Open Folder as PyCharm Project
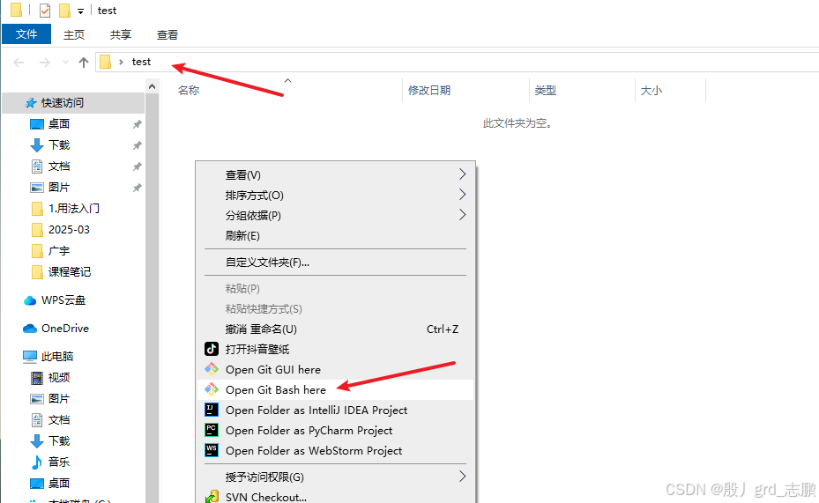Image resolution: width=819 pixels, height=503 pixels. pos(335,431)
